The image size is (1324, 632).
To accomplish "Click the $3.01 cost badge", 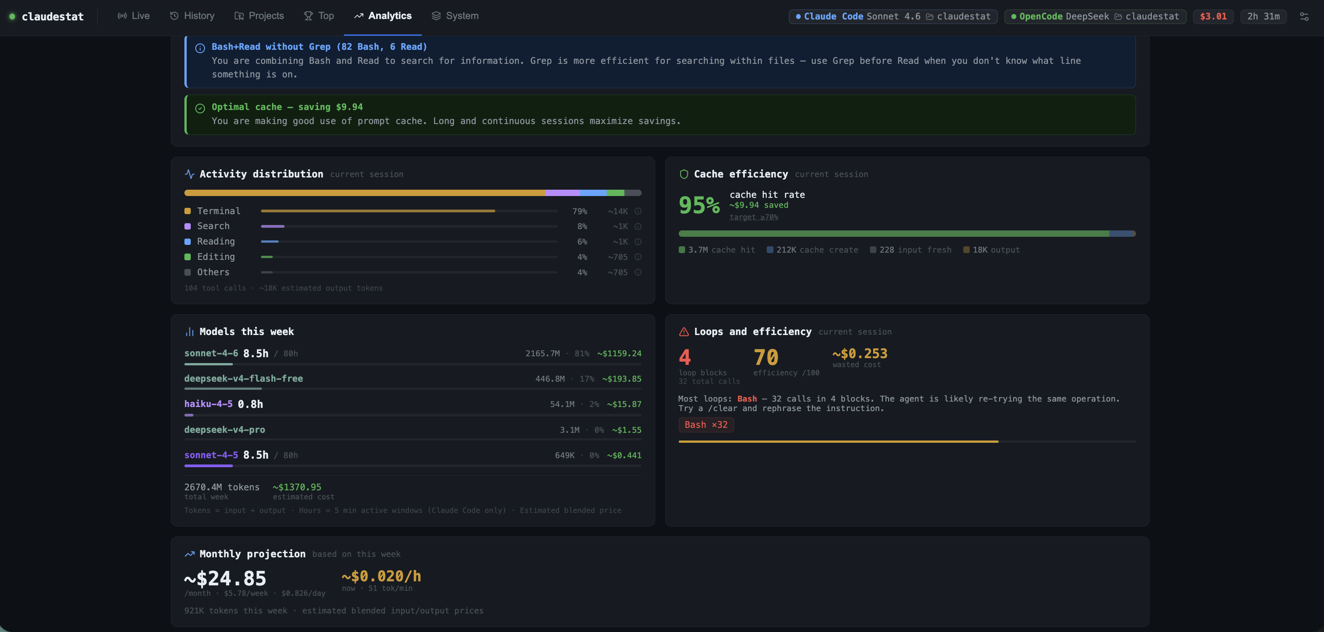I will pyautogui.click(x=1213, y=16).
